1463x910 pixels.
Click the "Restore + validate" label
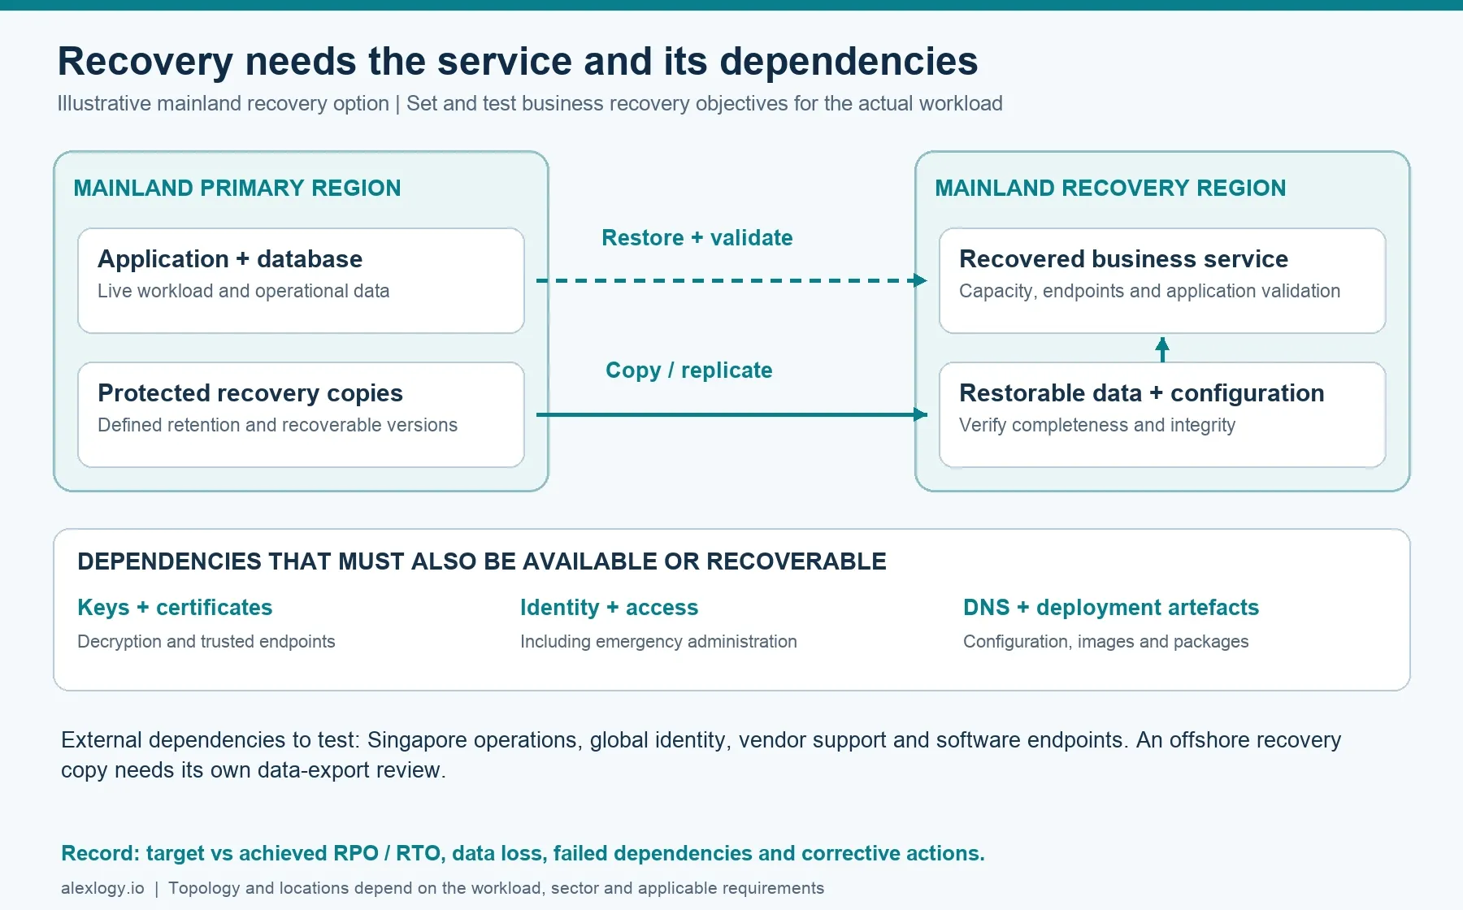click(697, 238)
